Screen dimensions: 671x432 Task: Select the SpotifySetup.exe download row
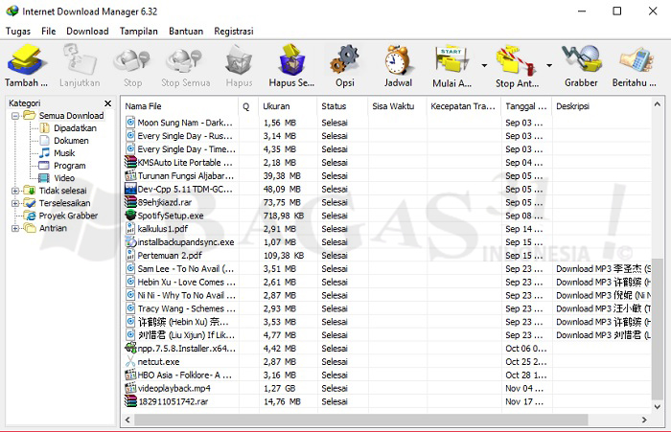[387, 216]
